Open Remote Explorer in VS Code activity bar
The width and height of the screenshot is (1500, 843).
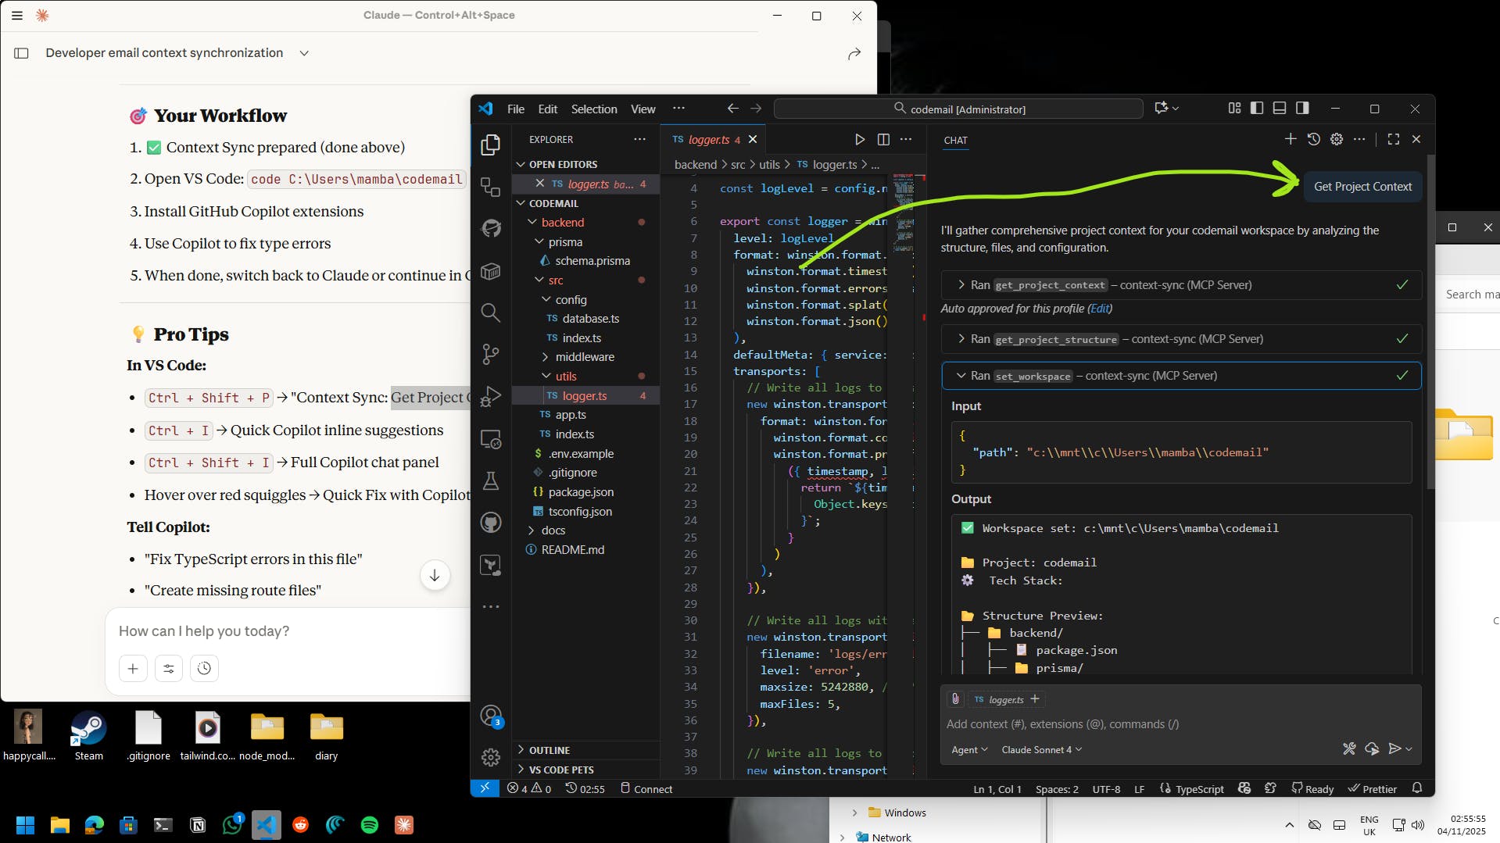click(490, 439)
